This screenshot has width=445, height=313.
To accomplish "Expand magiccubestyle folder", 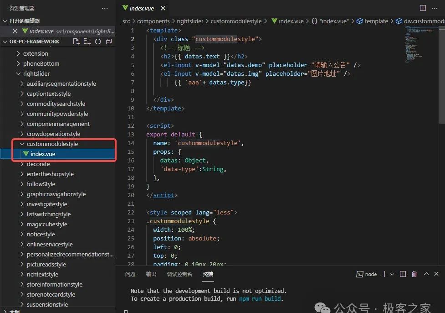I will [22, 224].
